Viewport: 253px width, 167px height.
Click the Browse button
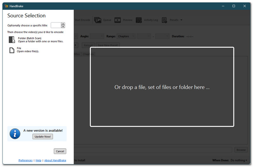[x=241, y=150]
